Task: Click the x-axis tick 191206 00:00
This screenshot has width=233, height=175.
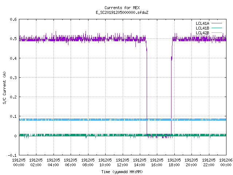Action: pyautogui.click(x=226, y=162)
